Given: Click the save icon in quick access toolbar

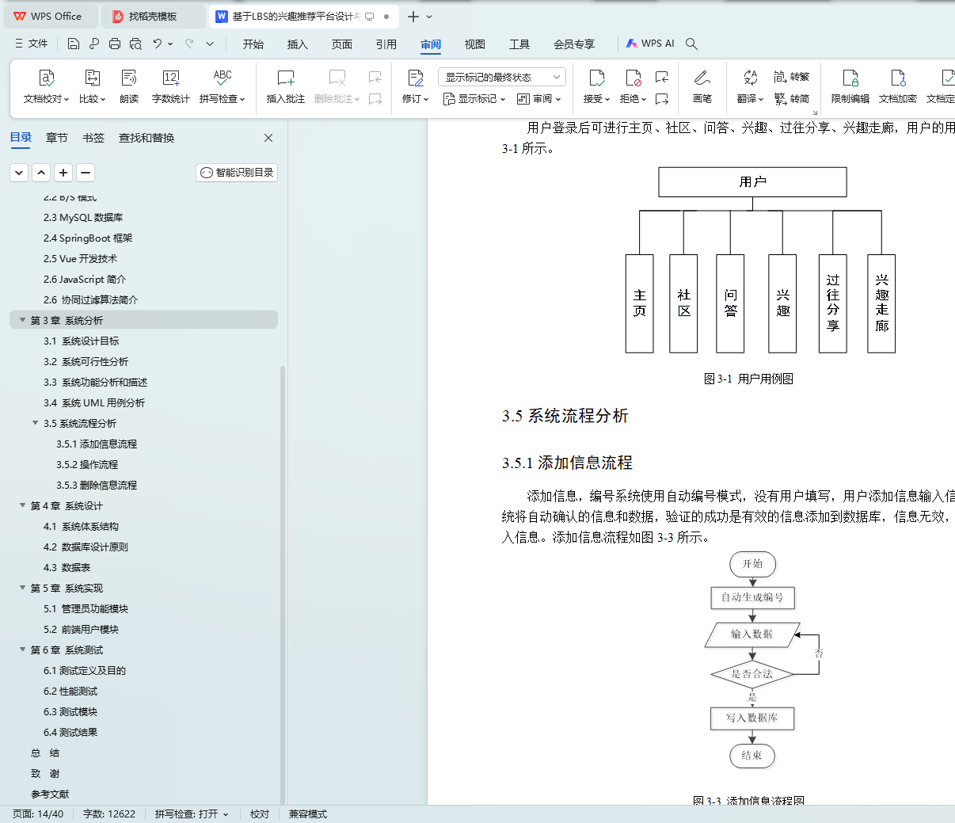Looking at the screenshot, I should (74, 44).
